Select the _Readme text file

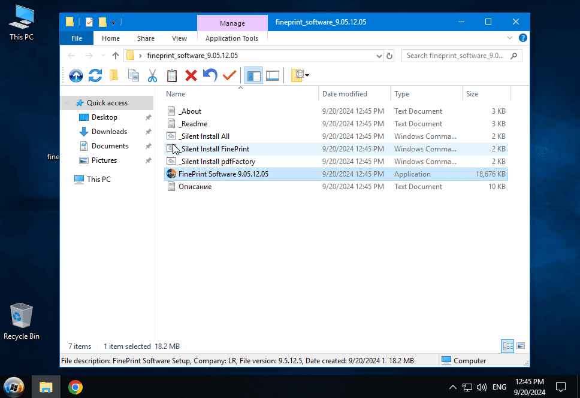point(336,124)
